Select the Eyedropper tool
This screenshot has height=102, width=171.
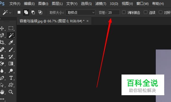11,42
